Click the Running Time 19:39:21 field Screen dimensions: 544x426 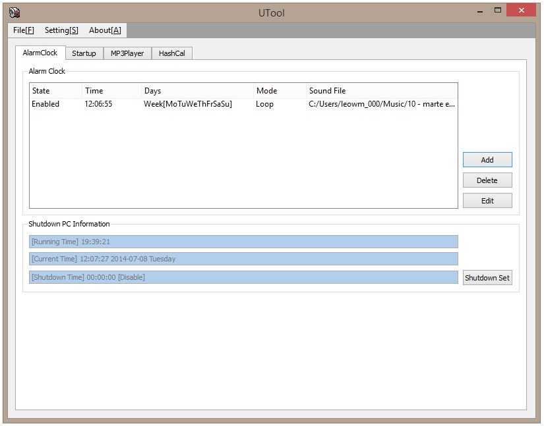[x=243, y=242]
